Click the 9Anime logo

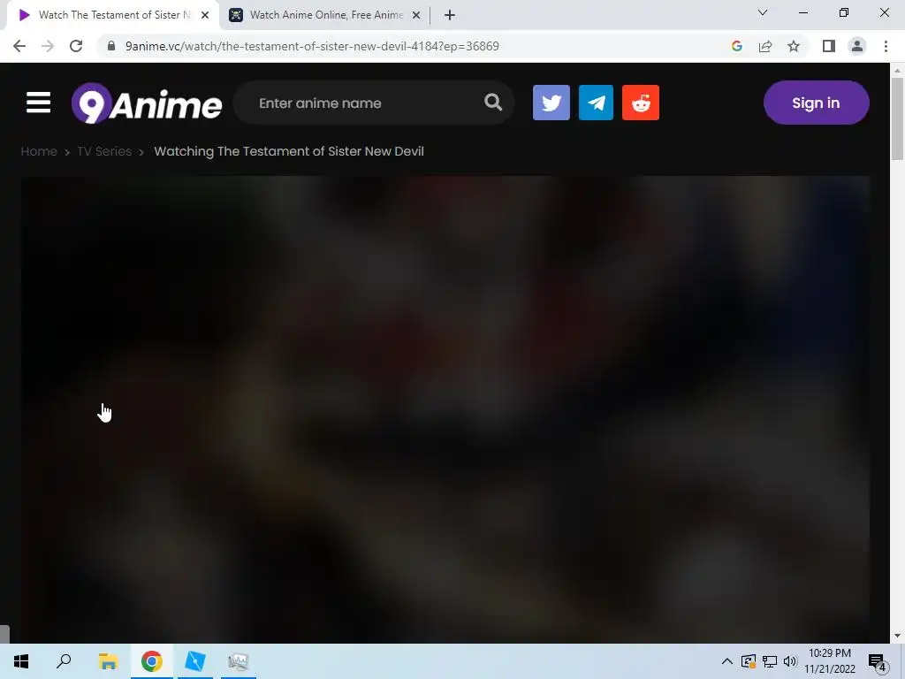147,103
